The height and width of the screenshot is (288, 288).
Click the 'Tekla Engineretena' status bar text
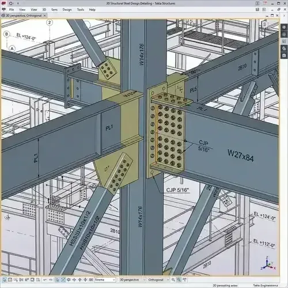tap(266, 286)
